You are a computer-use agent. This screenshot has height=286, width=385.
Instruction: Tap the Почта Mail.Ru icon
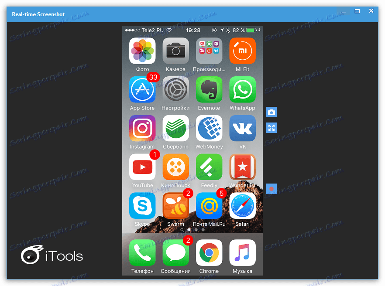(209, 206)
